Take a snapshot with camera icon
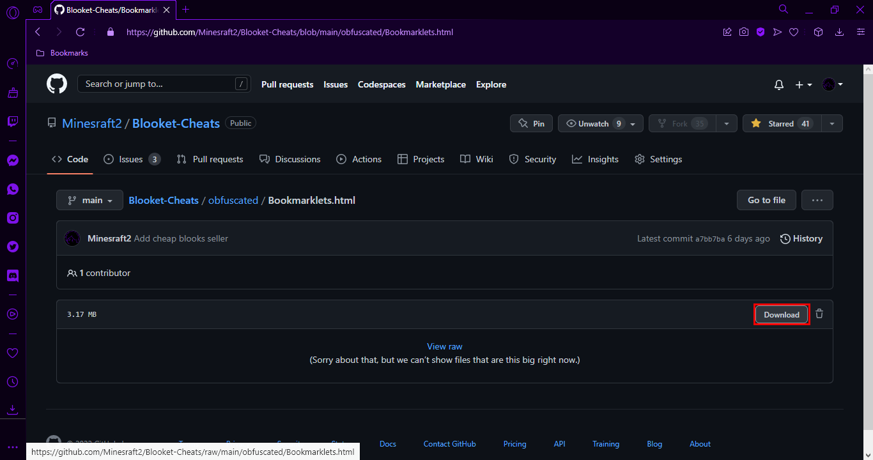Screen dimensions: 873x460 pyautogui.click(x=744, y=32)
